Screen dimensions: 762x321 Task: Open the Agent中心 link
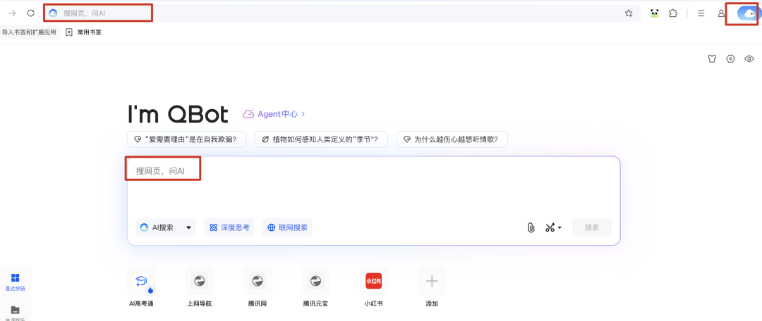tap(274, 114)
